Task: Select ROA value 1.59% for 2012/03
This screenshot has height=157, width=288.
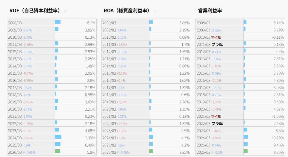Action: click(184, 52)
